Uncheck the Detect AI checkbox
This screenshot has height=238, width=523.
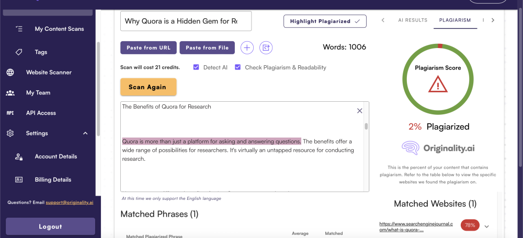tap(196, 67)
